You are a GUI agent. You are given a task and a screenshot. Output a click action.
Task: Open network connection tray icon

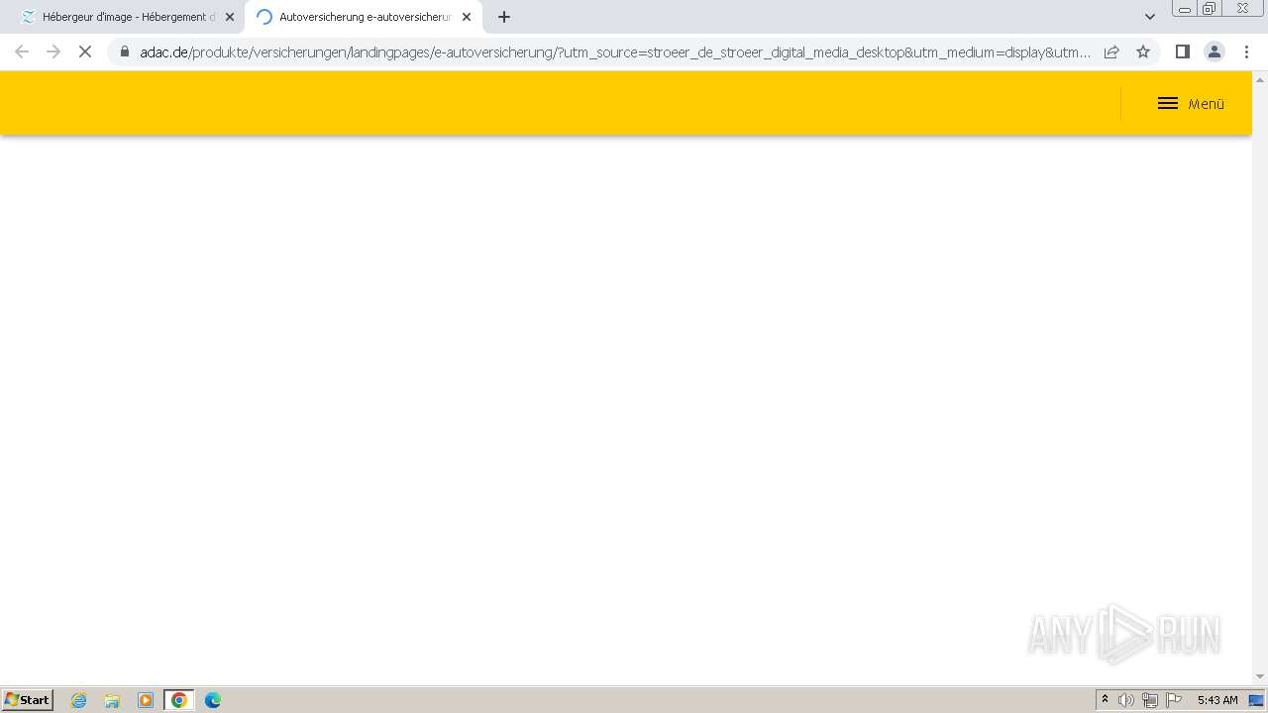pyautogui.click(x=1150, y=700)
